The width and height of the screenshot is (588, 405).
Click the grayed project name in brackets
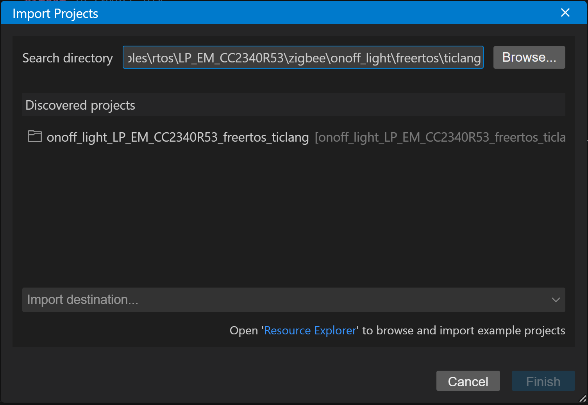tap(439, 137)
